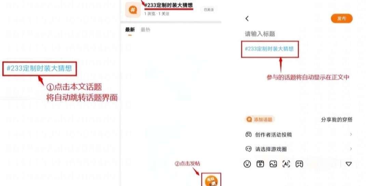
Task: Open the blue #233定制时装大猜想 topic link
Action: 39,68
